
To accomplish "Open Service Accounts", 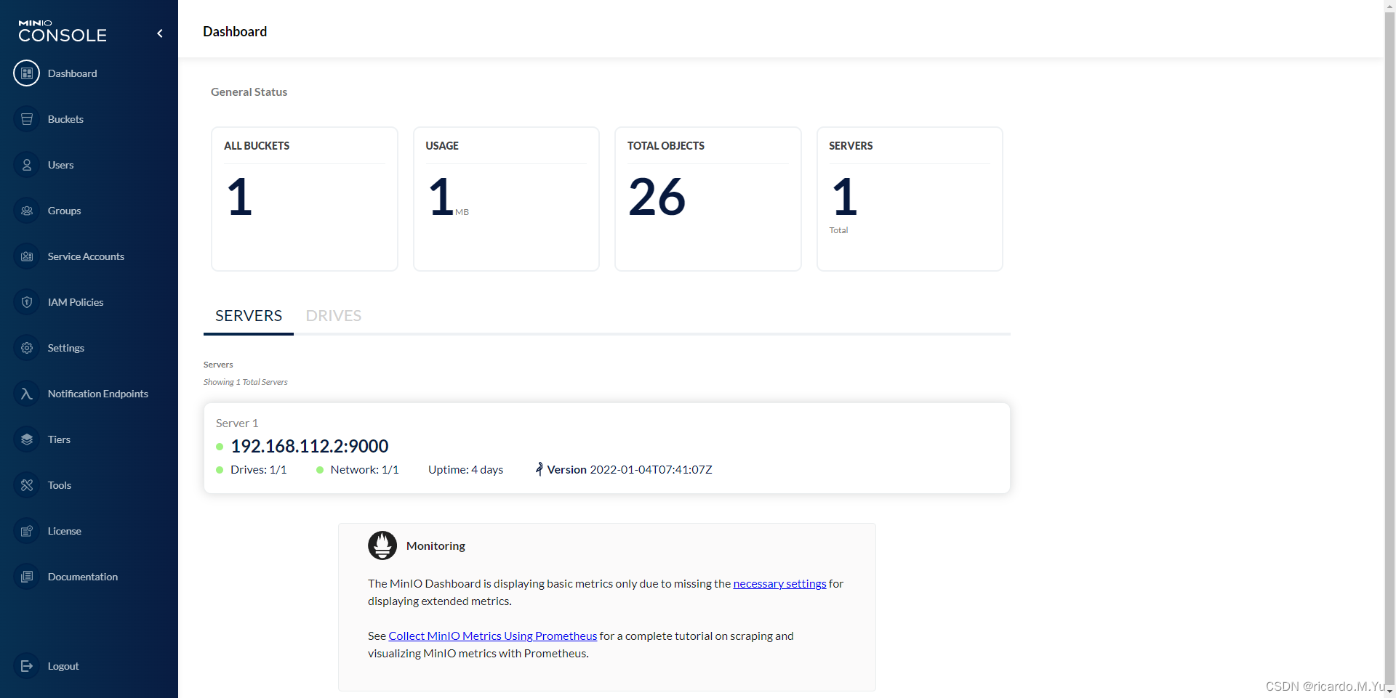I will pyautogui.click(x=85, y=256).
